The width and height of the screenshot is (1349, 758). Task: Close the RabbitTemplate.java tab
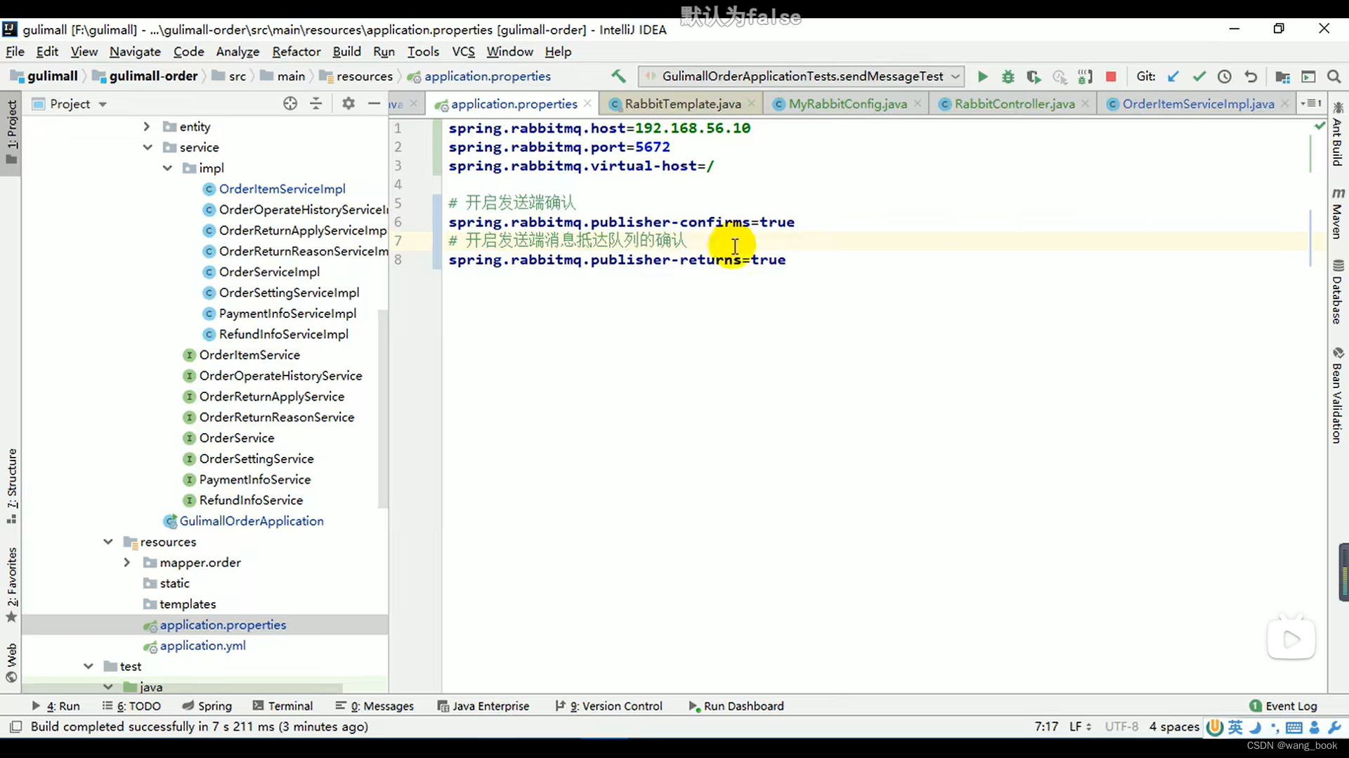pos(751,104)
